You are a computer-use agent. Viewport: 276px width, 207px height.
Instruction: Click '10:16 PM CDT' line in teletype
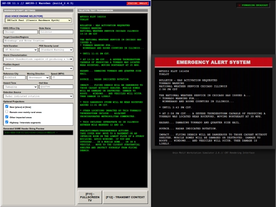tap(88, 34)
